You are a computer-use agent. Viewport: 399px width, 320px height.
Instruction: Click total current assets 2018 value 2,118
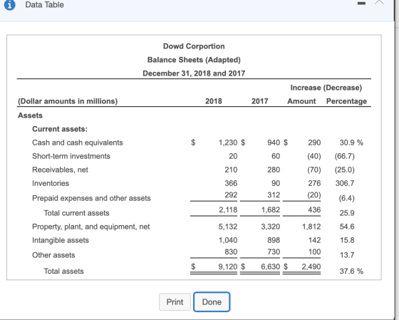pos(228,210)
